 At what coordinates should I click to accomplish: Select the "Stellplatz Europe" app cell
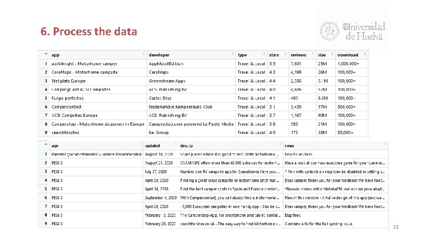pos(68,81)
